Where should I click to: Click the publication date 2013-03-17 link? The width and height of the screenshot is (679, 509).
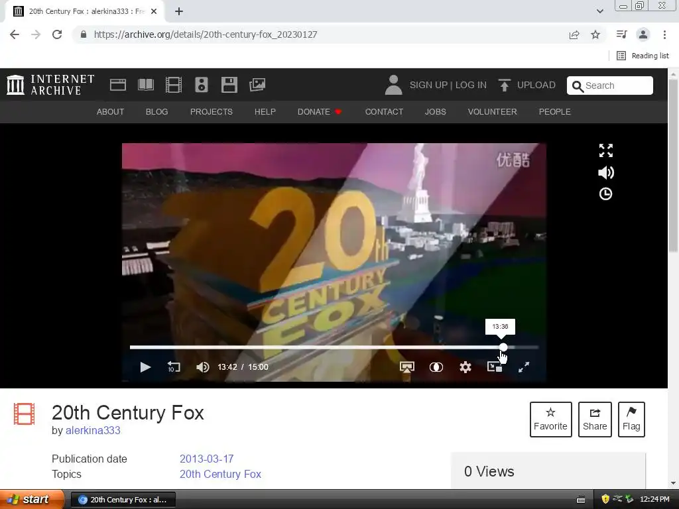(207, 459)
